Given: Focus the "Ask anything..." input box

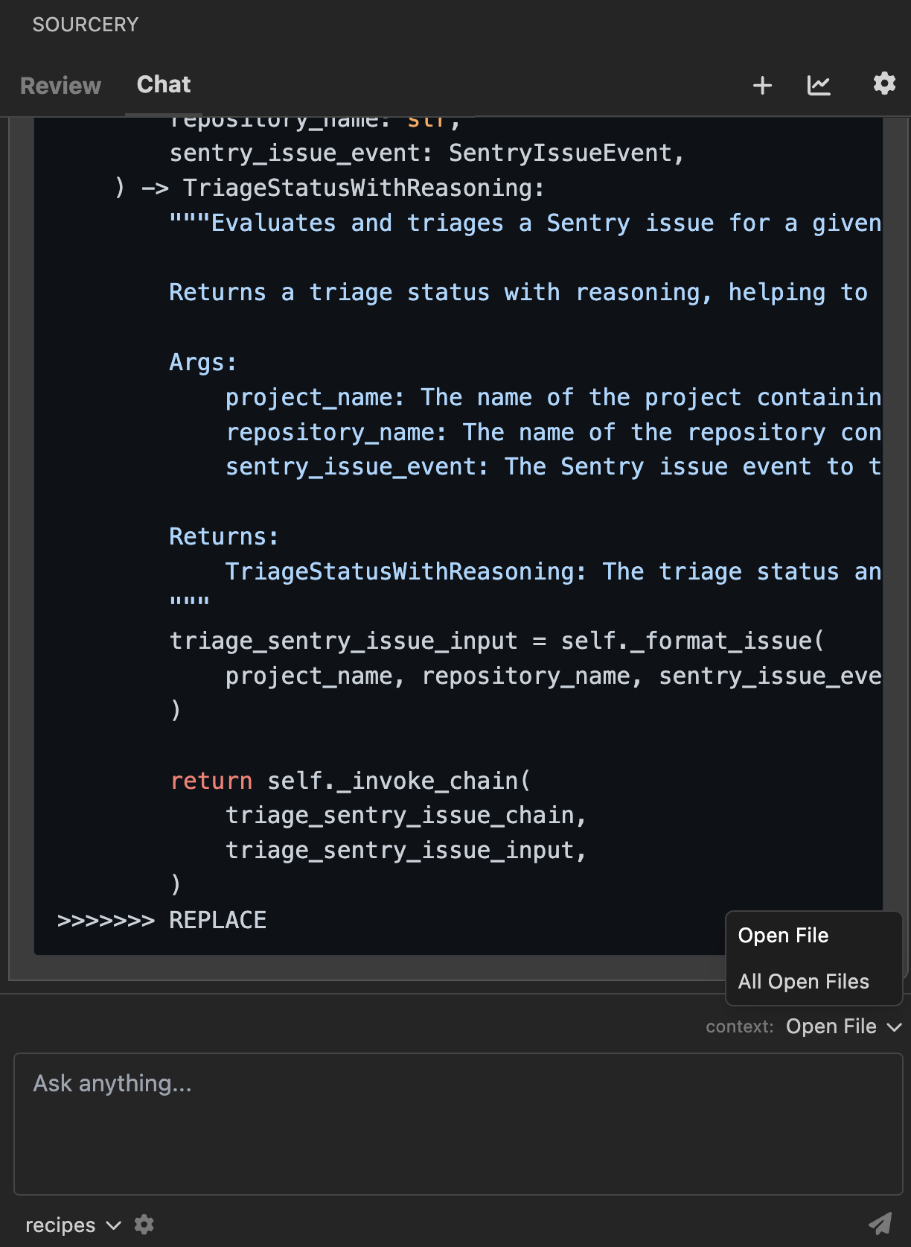Looking at the screenshot, I should point(458,1123).
